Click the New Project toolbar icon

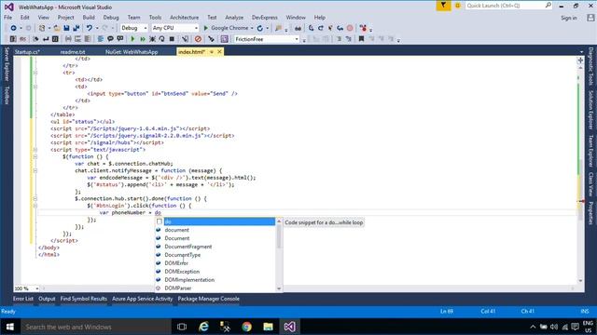pos(42,28)
